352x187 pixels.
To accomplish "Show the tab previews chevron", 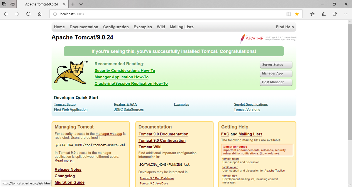I will 81,4.
